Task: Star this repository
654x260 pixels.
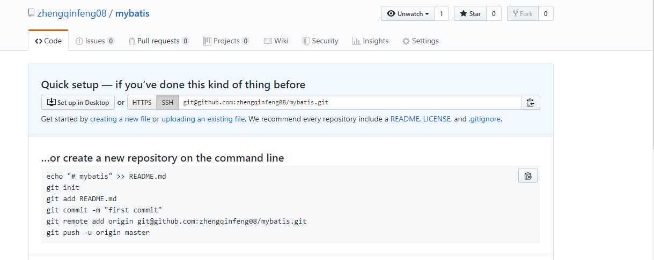Action: click(x=470, y=13)
